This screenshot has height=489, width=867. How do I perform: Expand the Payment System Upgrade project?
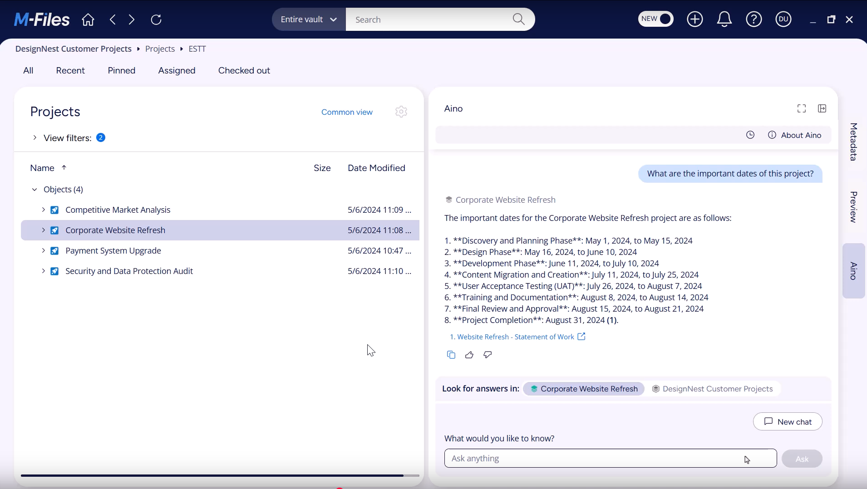click(x=43, y=251)
